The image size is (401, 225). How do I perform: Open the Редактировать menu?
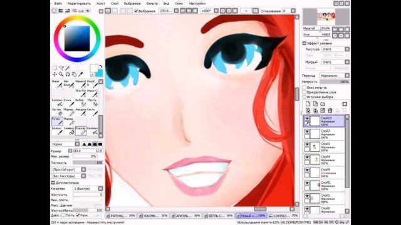click(79, 4)
